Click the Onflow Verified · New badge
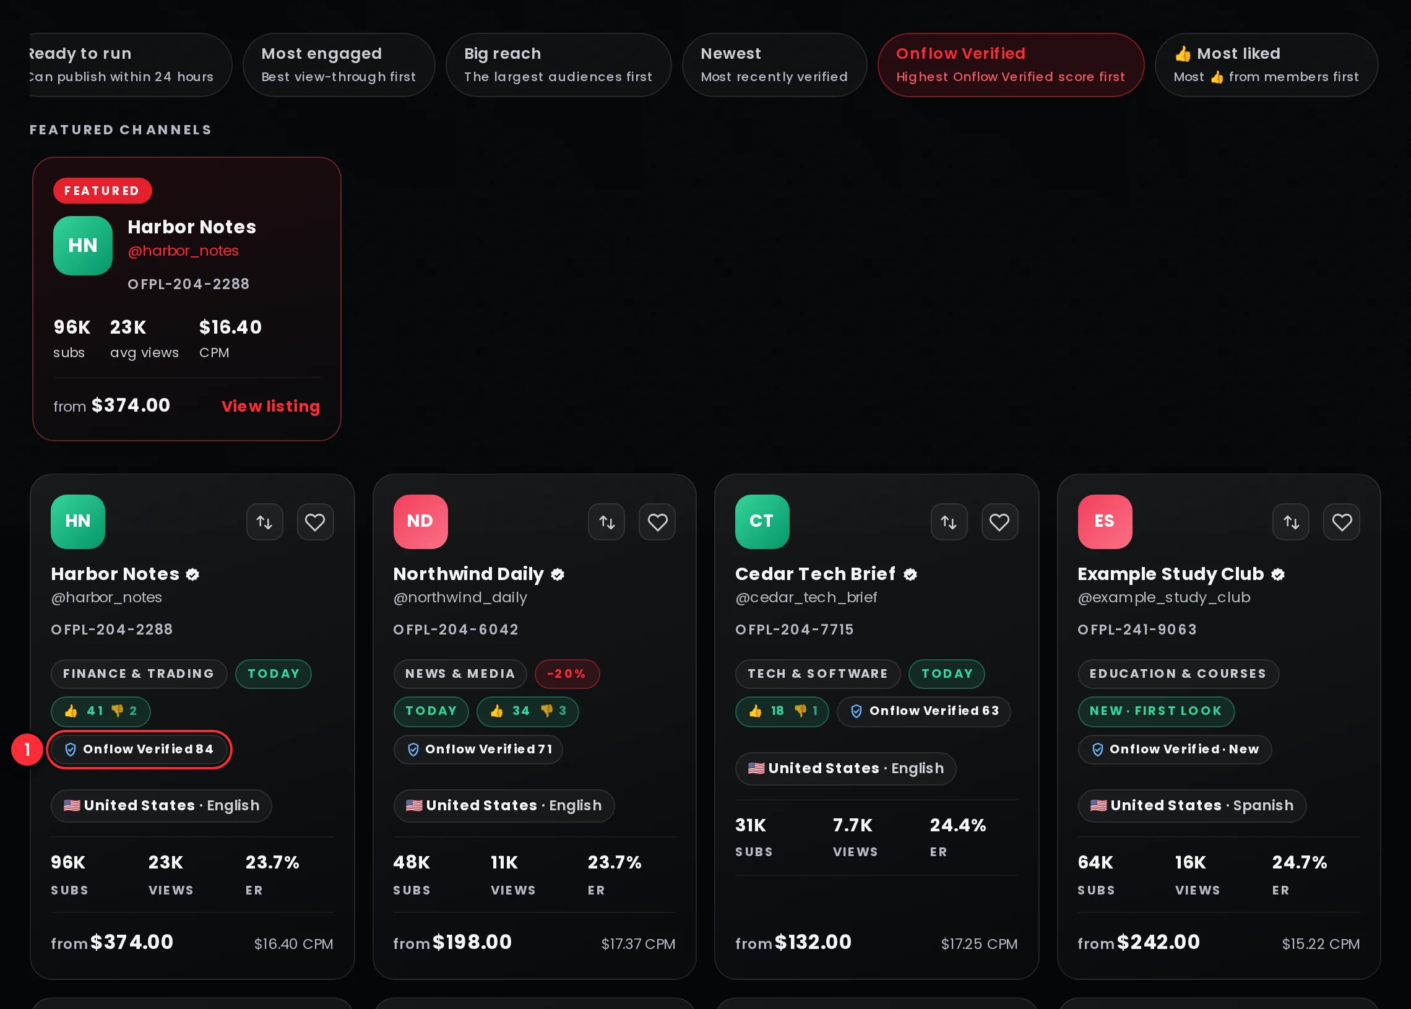Image resolution: width=1411 pixels, height=1009 pixels. (x=1175, y=749)
